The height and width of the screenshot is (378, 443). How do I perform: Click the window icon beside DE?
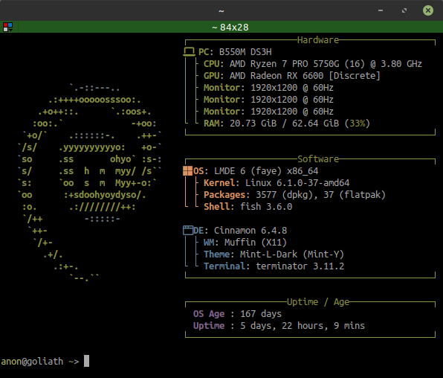point(188,231)
